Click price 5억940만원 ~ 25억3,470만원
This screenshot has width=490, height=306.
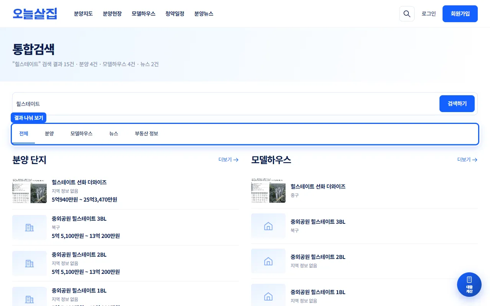85,200
